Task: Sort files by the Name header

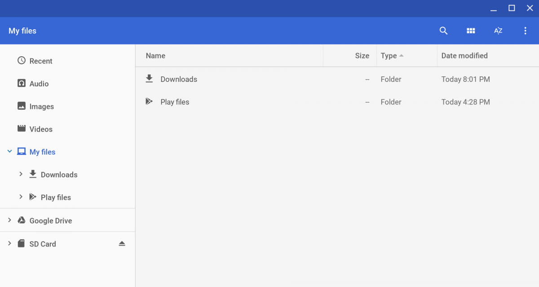Action: 155,55
